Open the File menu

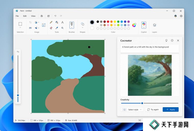point(17,16)
